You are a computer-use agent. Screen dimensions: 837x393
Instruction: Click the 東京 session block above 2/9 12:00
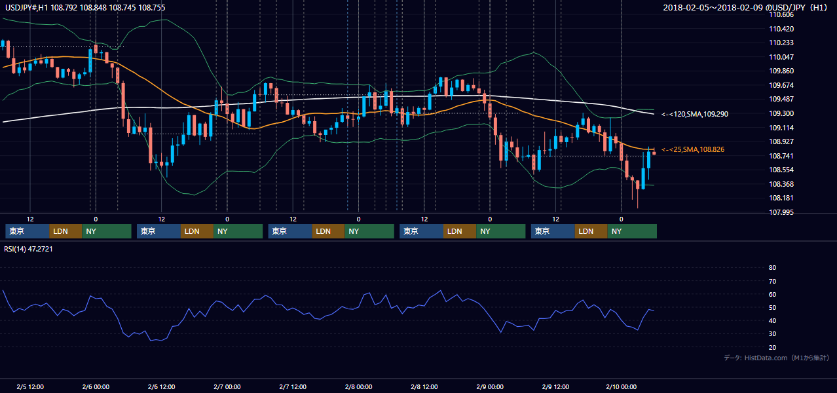point(553,231)
